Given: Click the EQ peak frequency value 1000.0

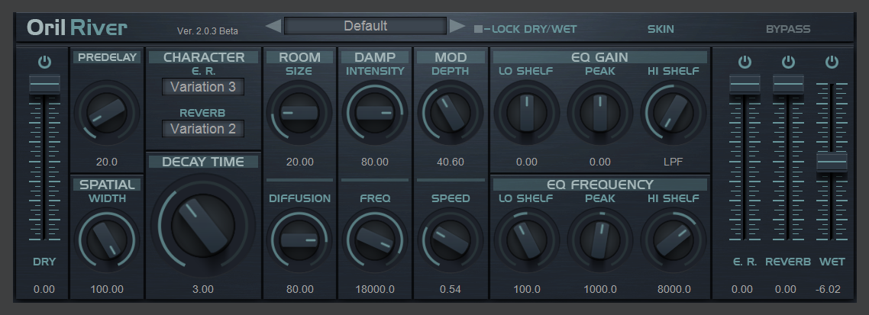Looking at the screenshot, I should pyautogui.click(x=599, y=290).
